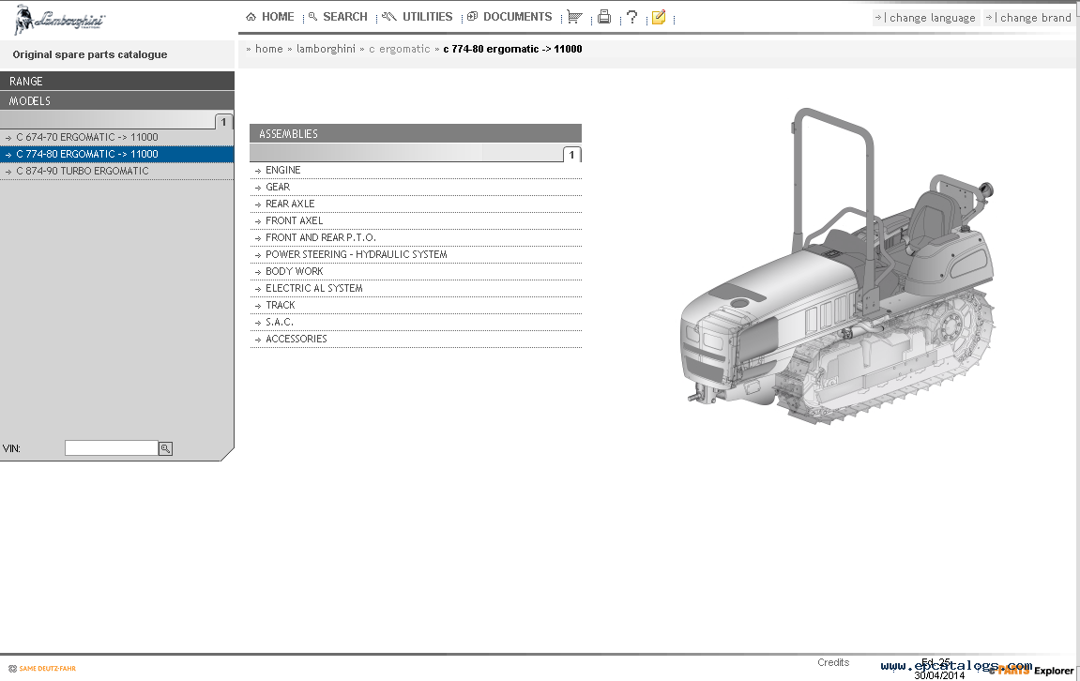Select model C 874-90 TURBO ERGOMATIC
Screen dimensions: 1080x681
[x=117, y=171]
